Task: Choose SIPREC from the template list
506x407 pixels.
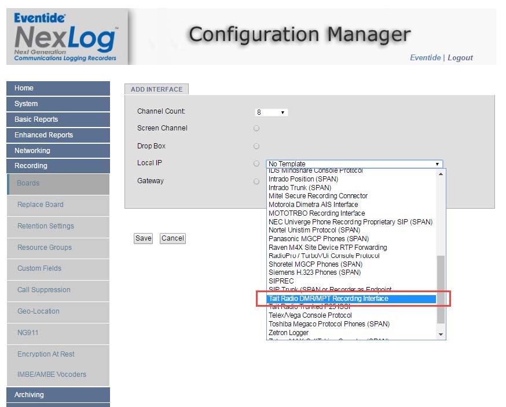Action: [x=281, y=281]
